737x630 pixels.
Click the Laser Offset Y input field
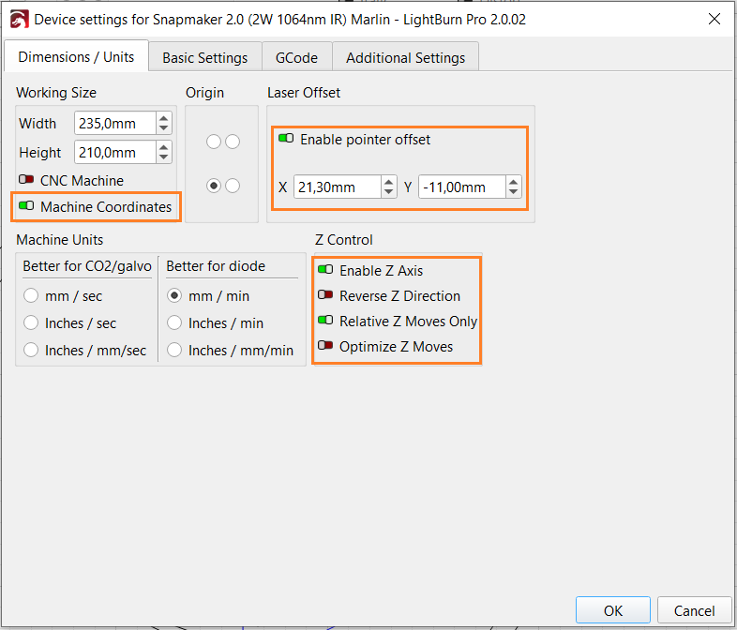462,187
